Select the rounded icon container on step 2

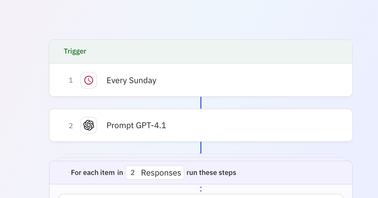click(89, 125)
